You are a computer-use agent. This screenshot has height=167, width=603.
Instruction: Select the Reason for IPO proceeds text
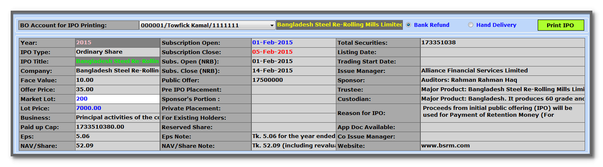502,113
